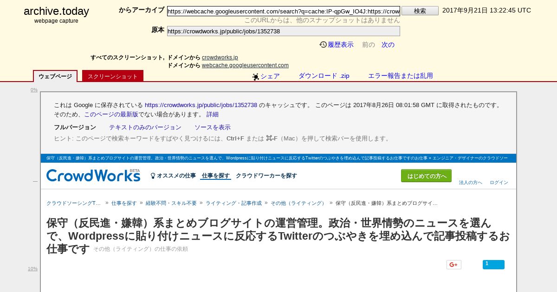
Task: Open エラー報告または乱用 link
Action: [x=401, y=76]
